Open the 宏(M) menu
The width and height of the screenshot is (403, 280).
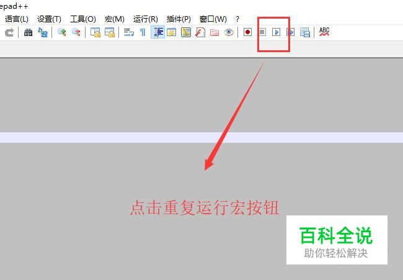(x=114, y=19)
